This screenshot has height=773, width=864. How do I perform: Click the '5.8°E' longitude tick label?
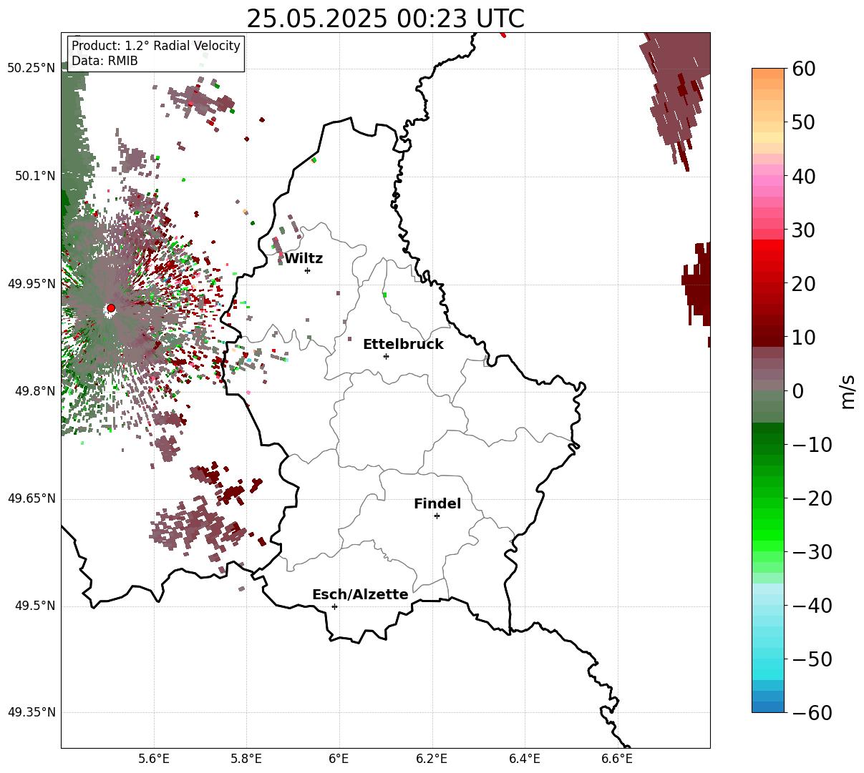coord(246,759)
